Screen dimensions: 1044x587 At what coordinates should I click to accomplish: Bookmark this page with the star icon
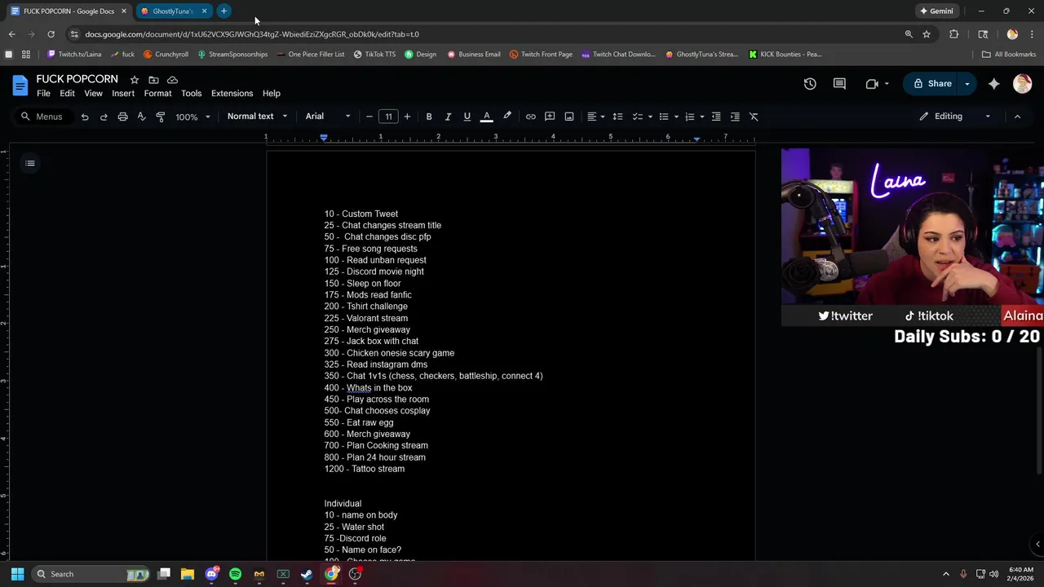pyautogui.click(x=927, y=34)
